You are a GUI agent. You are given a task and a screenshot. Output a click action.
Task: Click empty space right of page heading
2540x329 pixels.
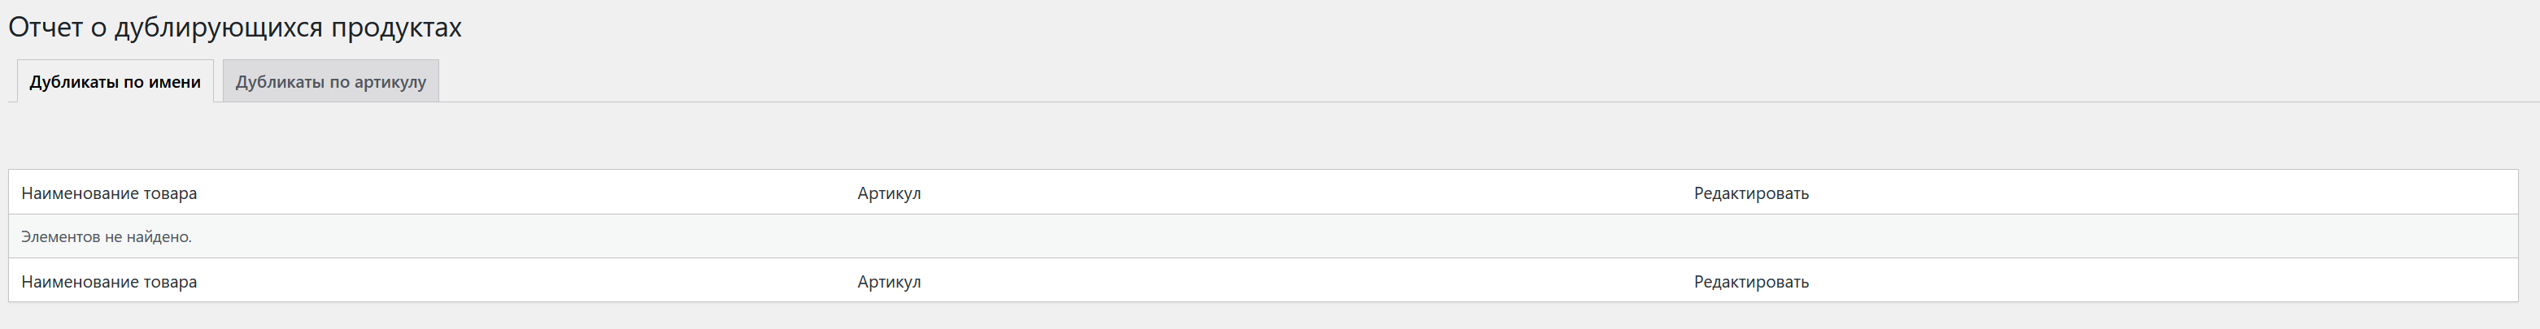1380,28
